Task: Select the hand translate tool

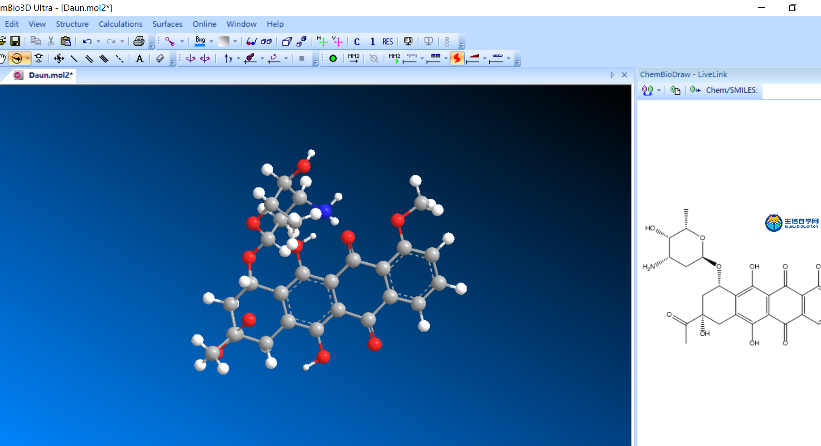Action: point(3,58)
